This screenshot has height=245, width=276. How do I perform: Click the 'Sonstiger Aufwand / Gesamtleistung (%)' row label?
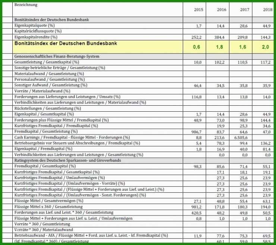coord(51,85)
